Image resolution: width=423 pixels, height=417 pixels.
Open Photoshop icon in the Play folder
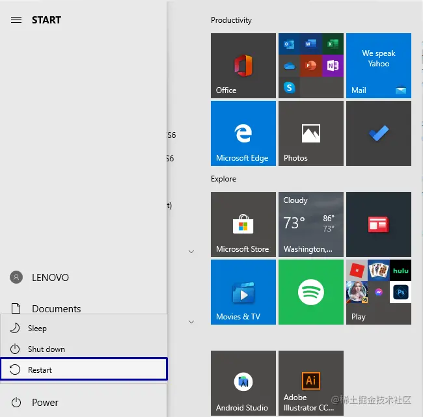click(400, 292)
